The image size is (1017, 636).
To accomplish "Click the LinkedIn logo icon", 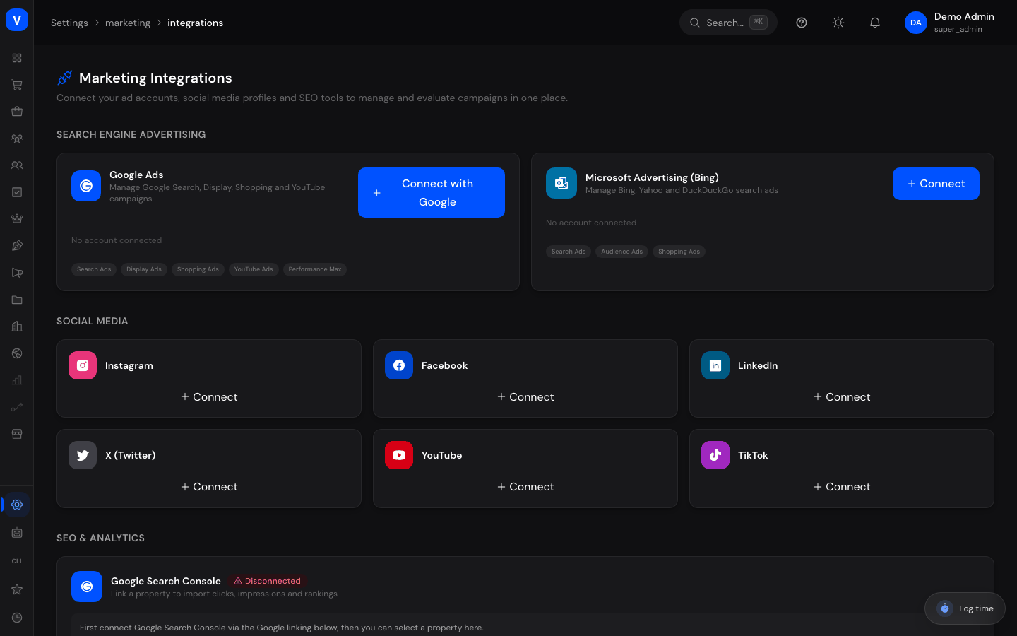I will (x=715, y=365).
